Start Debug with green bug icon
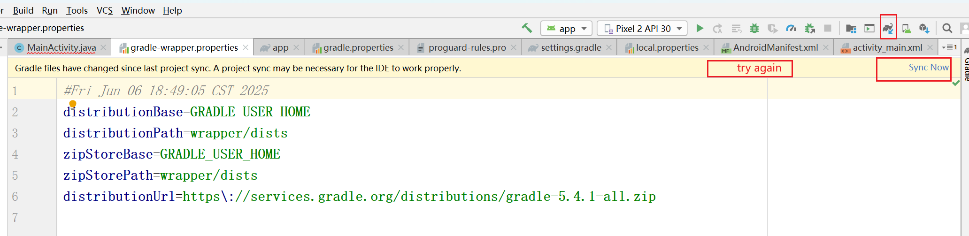This screenshot has height=236, width=969. [754, 29]
